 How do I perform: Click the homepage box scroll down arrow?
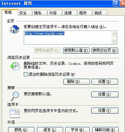tap(114, 41)
